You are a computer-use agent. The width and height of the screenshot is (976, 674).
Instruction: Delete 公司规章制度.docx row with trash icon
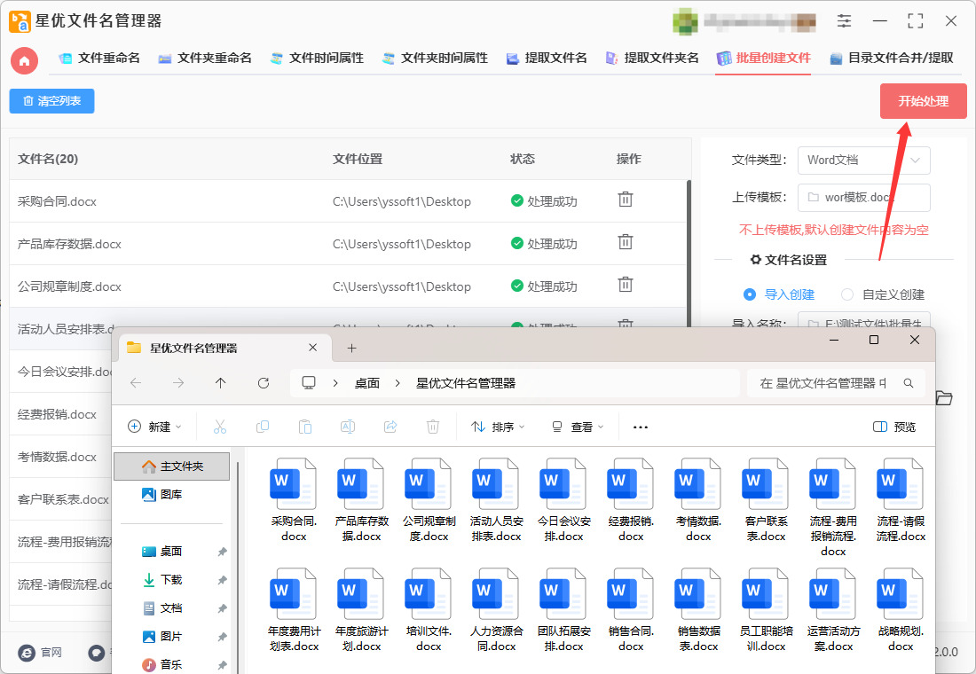[x=625, y=285]
